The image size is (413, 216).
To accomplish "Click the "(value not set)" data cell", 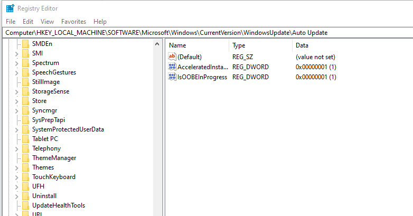I will (x=315, y=57).
